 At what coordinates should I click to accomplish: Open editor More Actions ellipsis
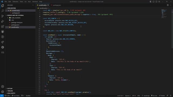[x=171, y=5]
